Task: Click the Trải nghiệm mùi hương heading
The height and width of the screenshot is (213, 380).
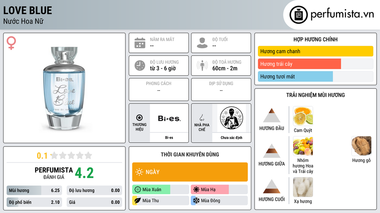Action: [x=315, y=95]
